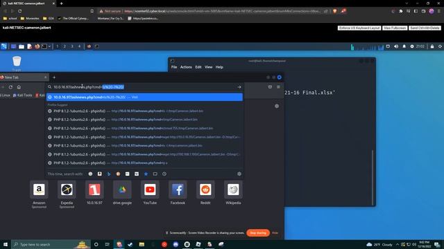Switch to workspace 2 in Kali panel
Image resolution: width=444 pixels, height=249 pixels.
(65, 46)
